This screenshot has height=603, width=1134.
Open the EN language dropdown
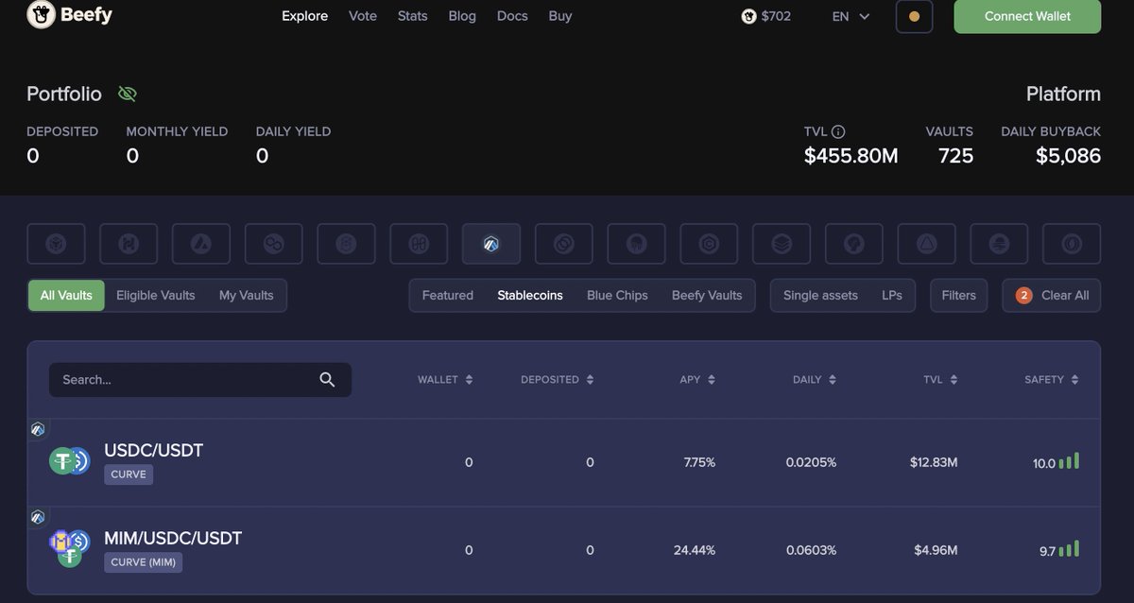[850, 16]
